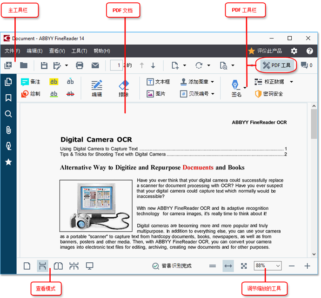
Task: Select the strikethrough text tool
Action: [70, 94]
